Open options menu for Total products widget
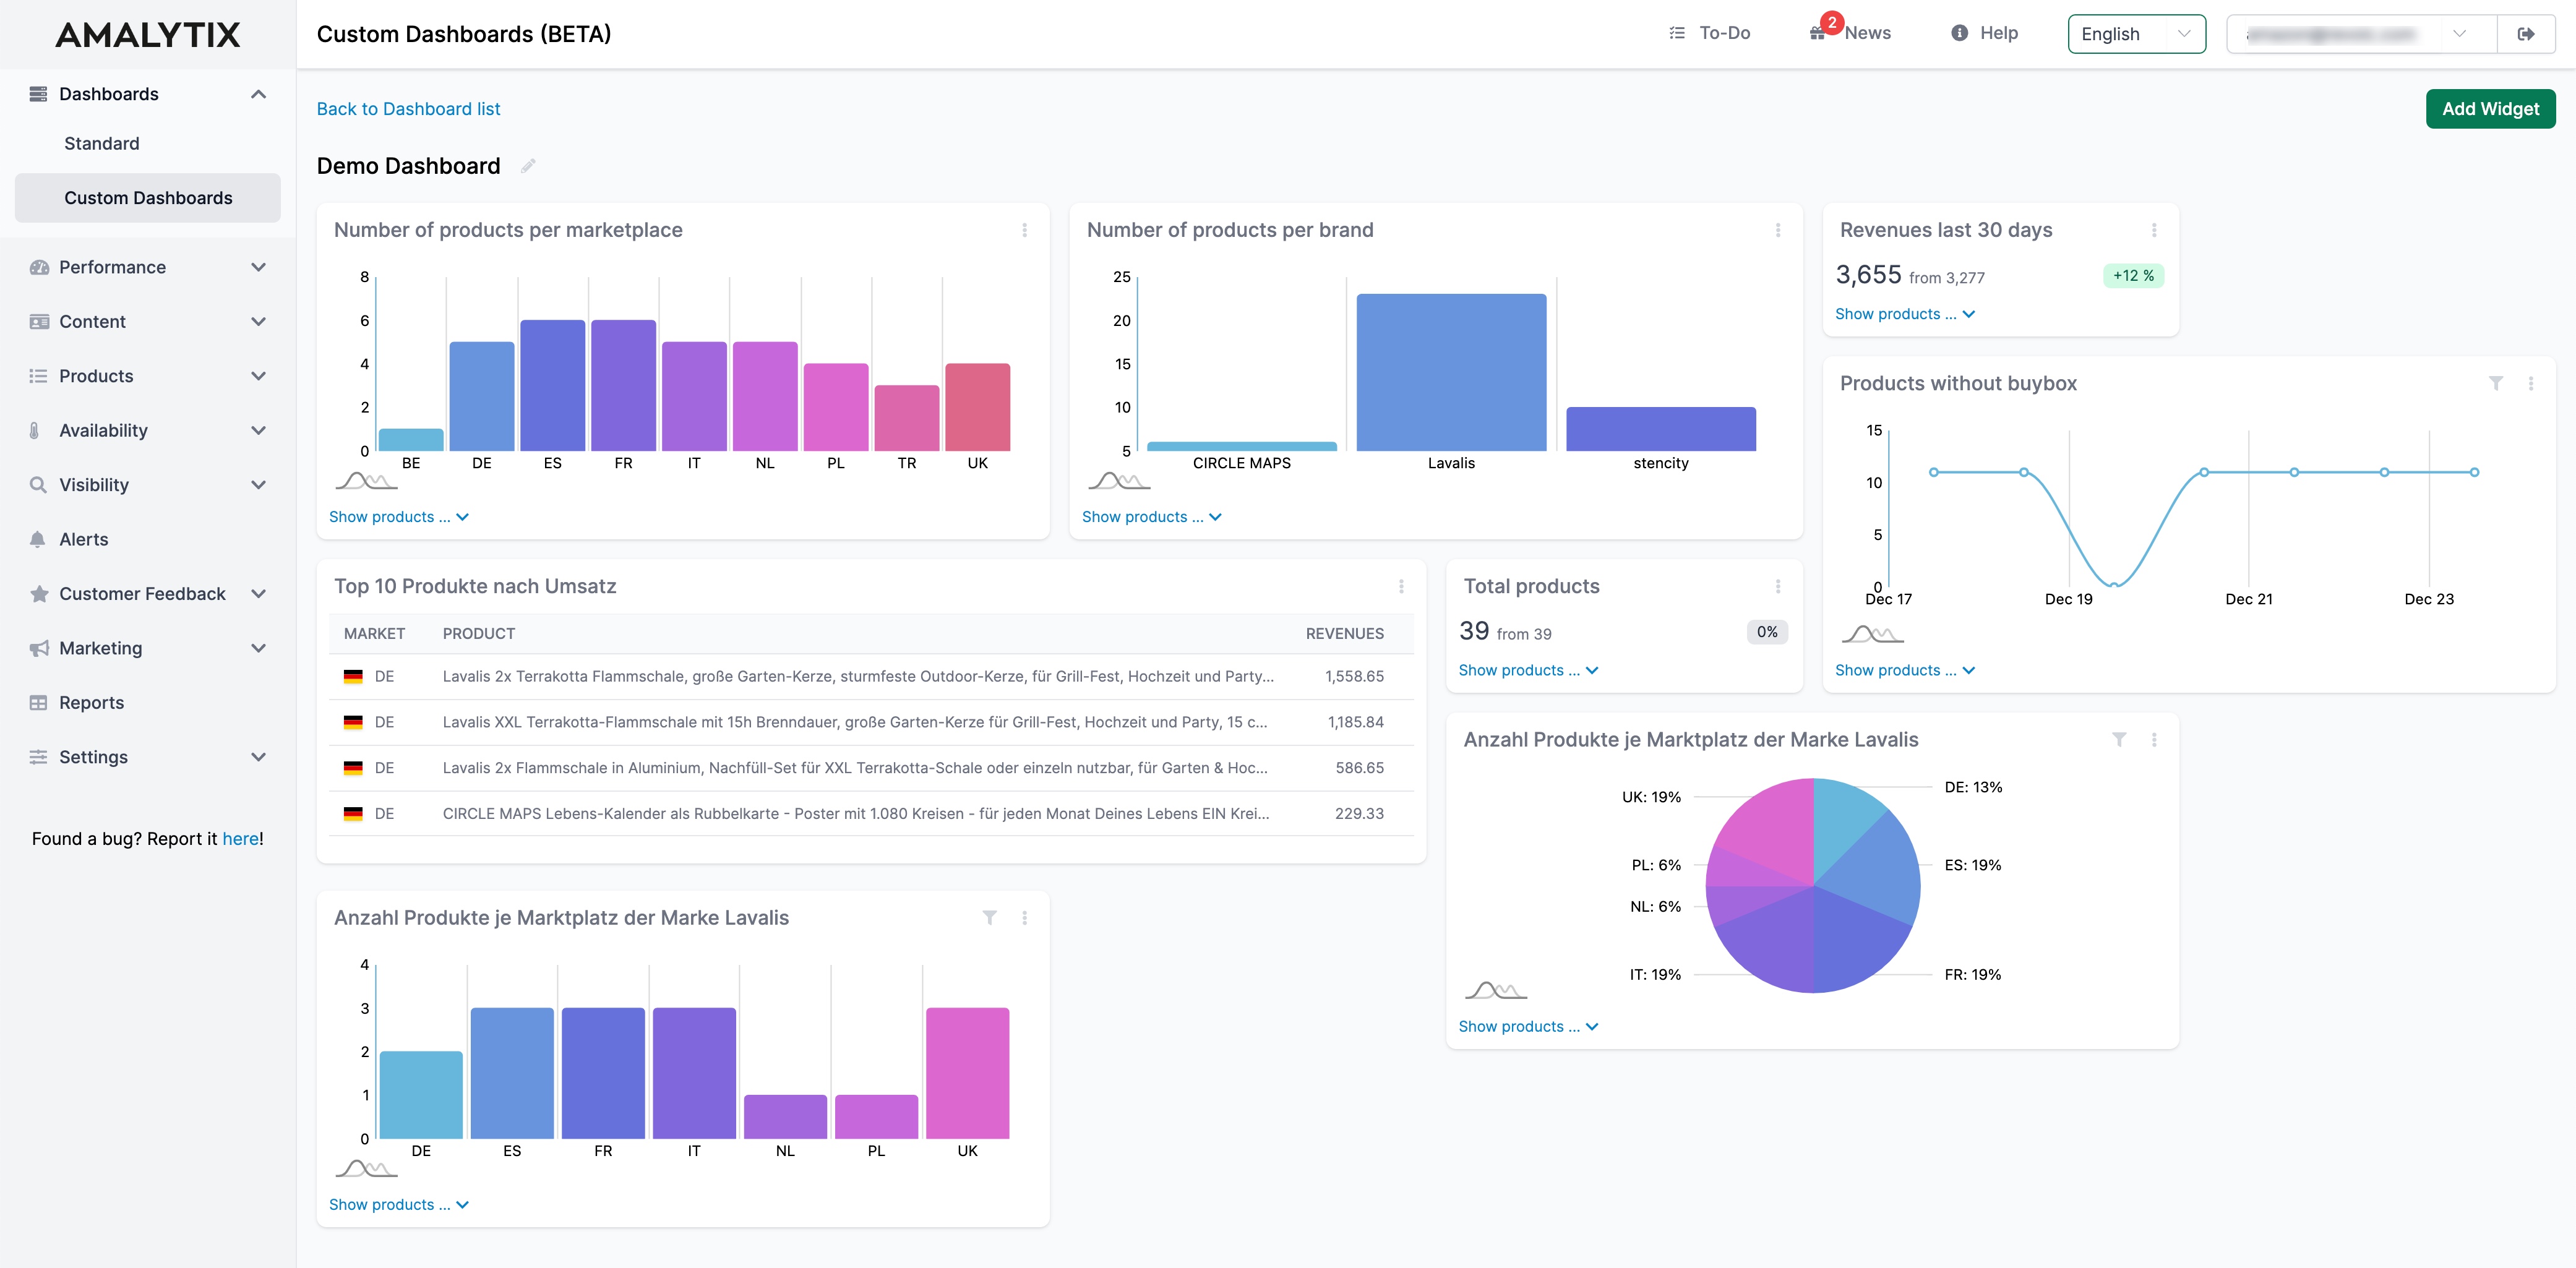This screenshot has width=2576, height=1268. click(x=1777, y=586)
